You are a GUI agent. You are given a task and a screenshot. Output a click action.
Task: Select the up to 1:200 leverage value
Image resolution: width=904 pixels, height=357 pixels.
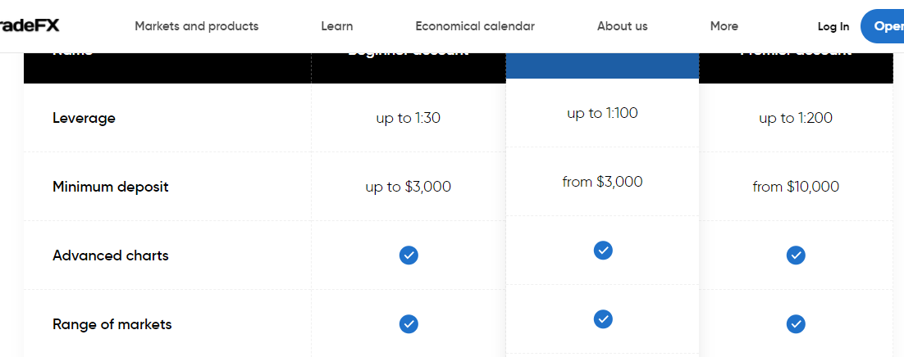click(796, 118)
